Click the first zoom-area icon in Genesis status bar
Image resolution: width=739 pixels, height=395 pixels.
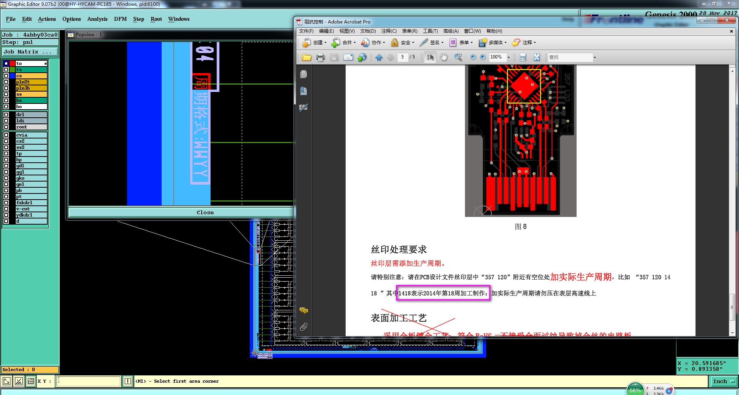tap(7, 381)
